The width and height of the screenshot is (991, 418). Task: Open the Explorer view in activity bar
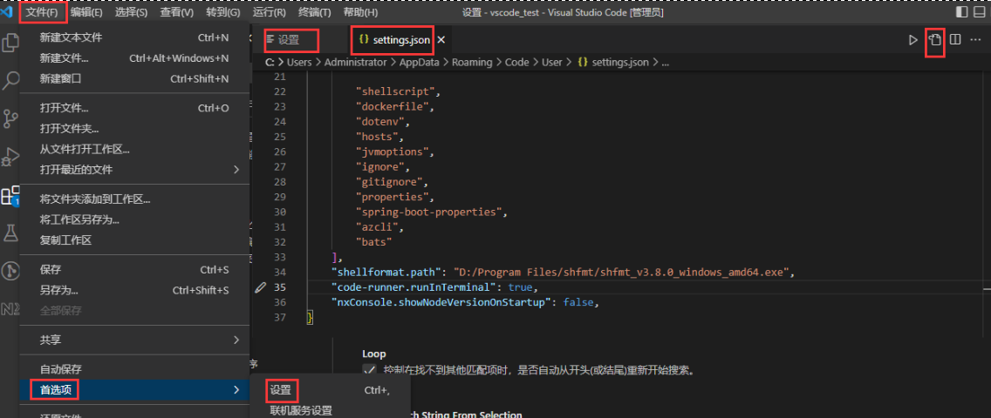click(x=10, y=43)
